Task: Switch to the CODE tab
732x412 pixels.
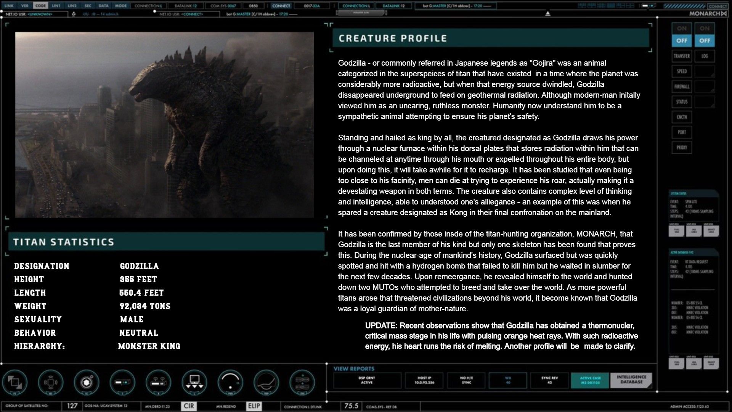Action: pyautogui.click(x=41, y=6)
